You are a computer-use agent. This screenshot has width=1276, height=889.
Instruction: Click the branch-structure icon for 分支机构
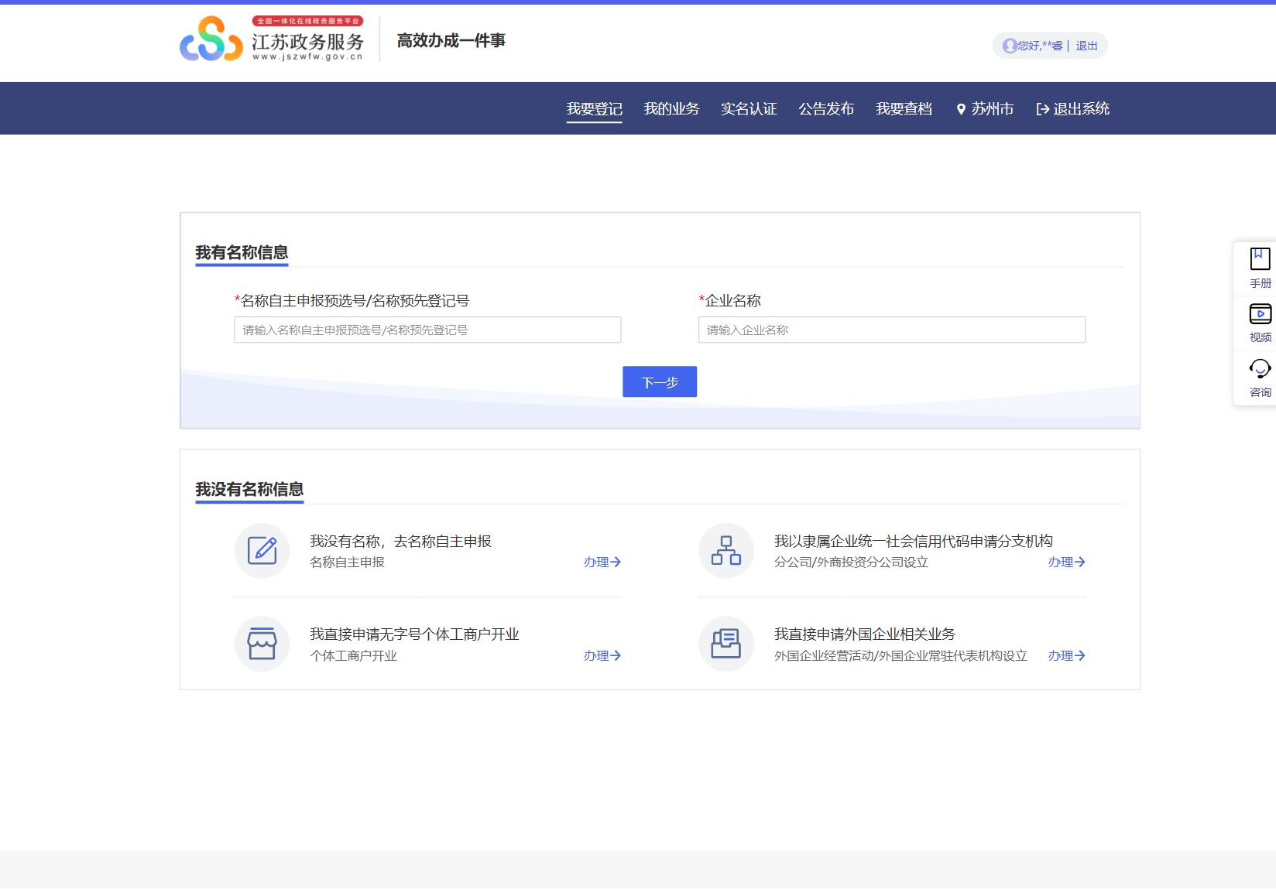726,551
